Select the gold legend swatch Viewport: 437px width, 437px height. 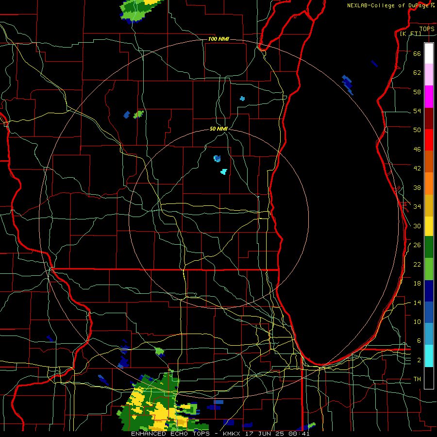tap(429, 205)
